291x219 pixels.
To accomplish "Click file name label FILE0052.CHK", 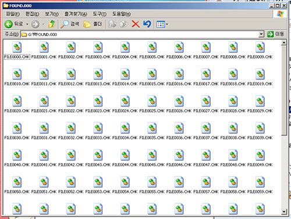I will [x=71, y=192].
